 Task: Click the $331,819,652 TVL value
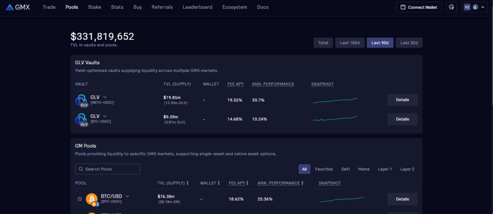pyautogui.click(x=103, y=36)
